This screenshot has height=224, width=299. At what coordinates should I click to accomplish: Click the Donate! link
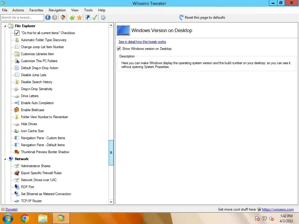point(11,209)
